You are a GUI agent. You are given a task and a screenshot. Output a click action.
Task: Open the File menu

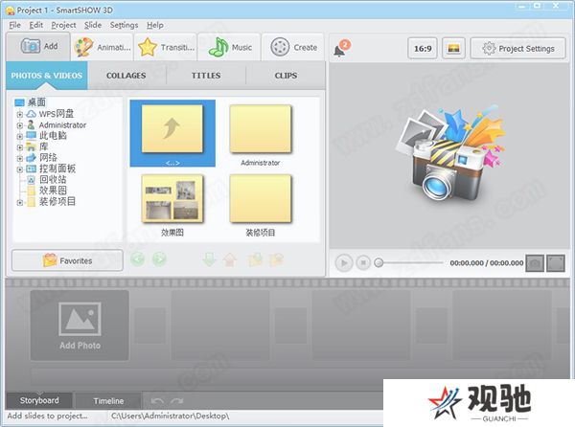click(x=14, y=25)
